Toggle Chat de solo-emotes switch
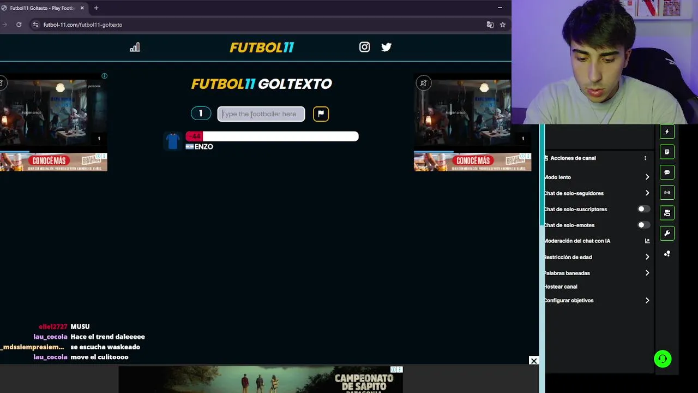 (x=643, y=225)
